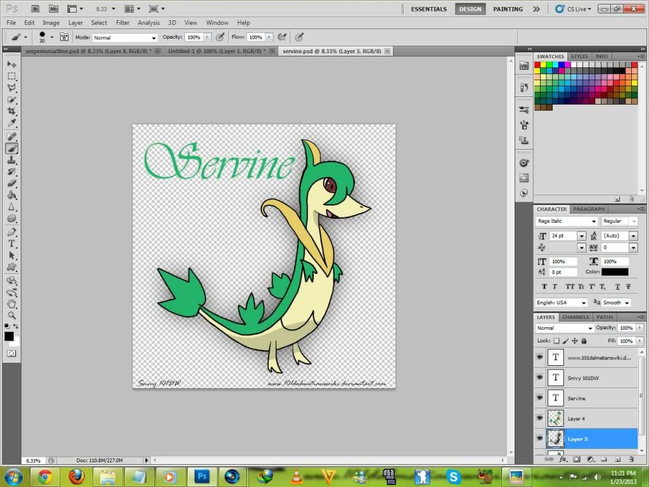Select the History Brush tool
649x487 pixels.
pyautogui.click(x=11, y=171)
